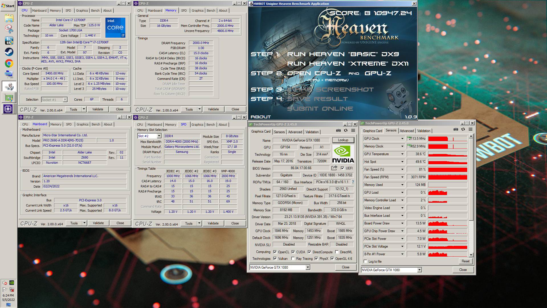Click refresh icon in GPU-Z Sensors window
547x308 pixels.
[463, 129]
